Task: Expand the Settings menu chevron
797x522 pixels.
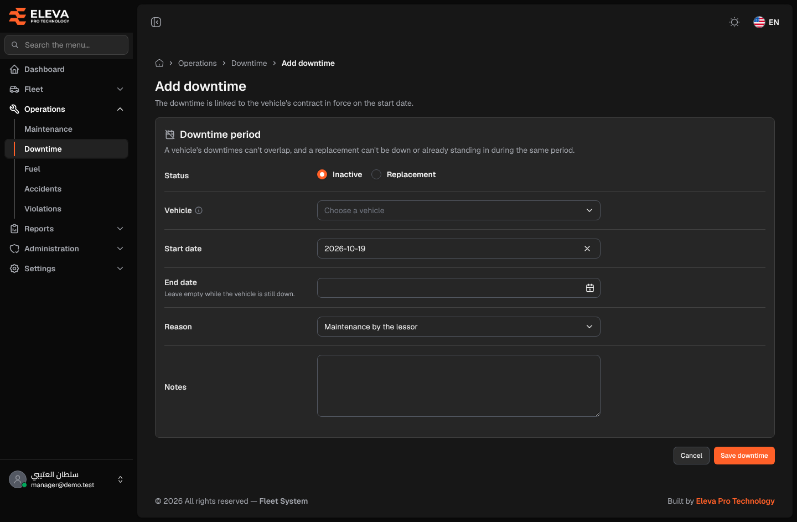Action: pos(120,268)
